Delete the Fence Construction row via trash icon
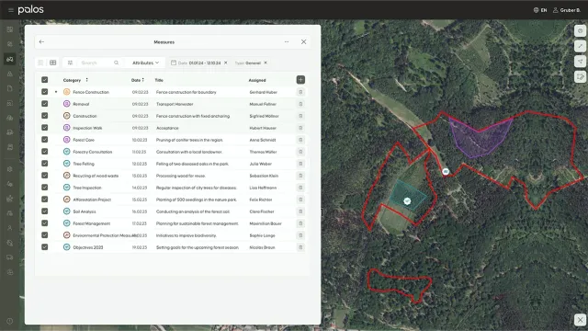Screen dimensions: 588x331 300,92
